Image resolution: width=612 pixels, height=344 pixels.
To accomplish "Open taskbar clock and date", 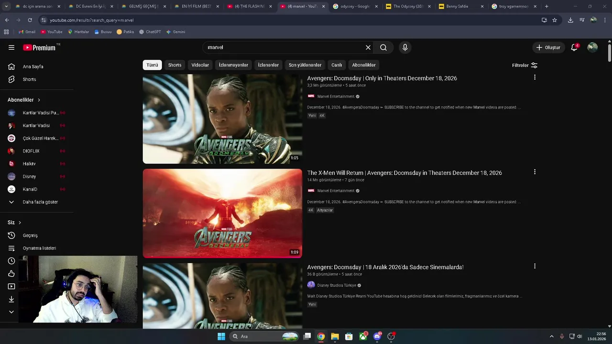I will pos(597,336).
